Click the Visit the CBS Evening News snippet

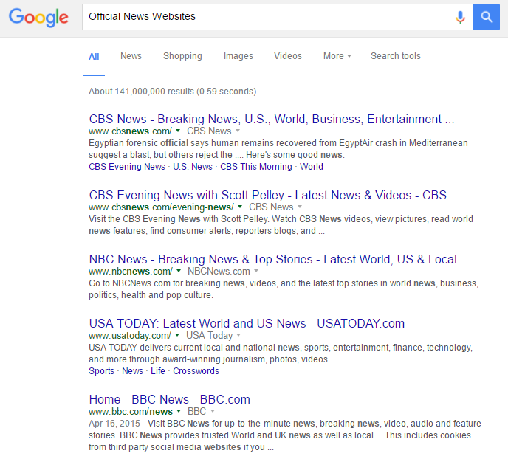click(281, 225)
